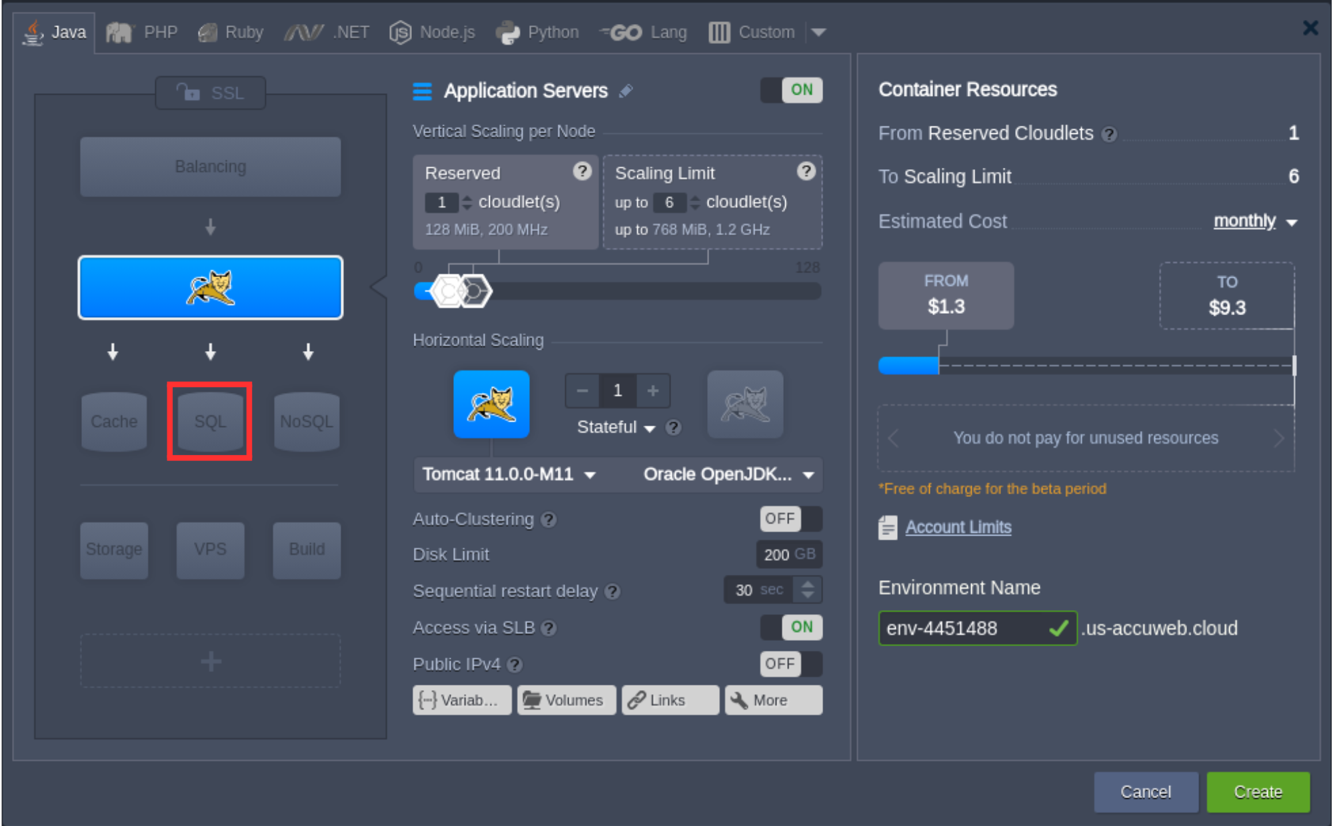Enable the Auto-Clustering switch

pyautogui.click(x=791, y=519)
